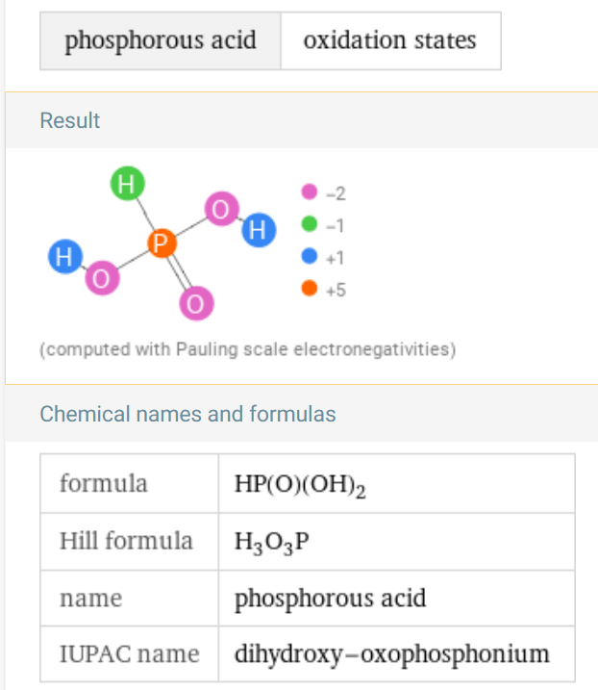Screen dimensions: 598x690
Task: Click the orange P phosphorus atom
Action: 162,243
